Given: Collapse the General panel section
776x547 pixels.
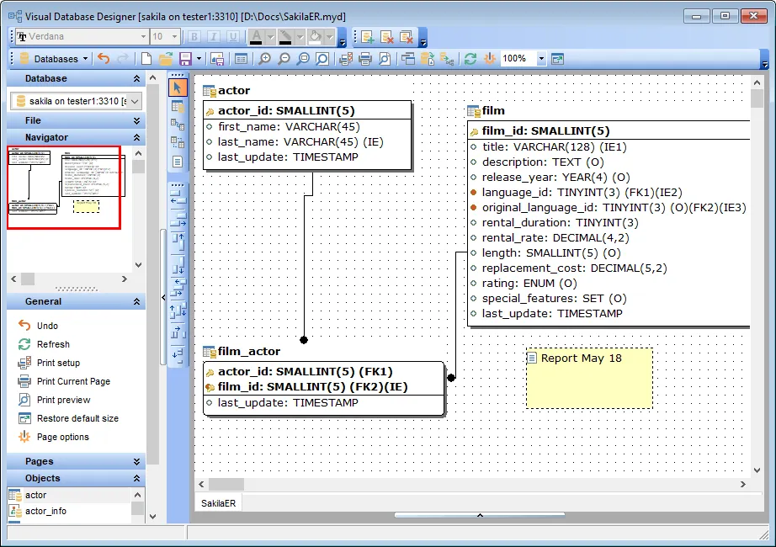Looking at the screenshot, I should [136, 301].
